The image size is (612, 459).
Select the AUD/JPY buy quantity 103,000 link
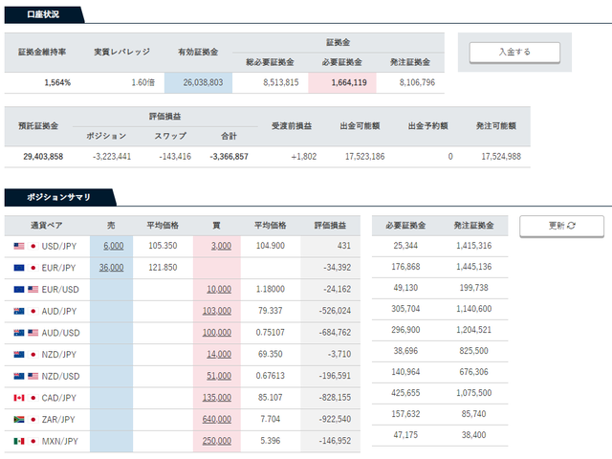217,311
